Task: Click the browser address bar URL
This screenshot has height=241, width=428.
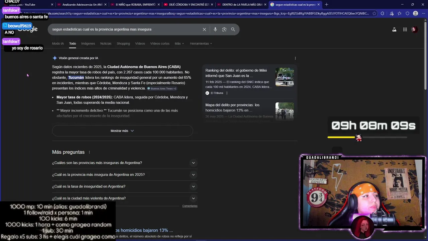Action: [x=196, y=13]
